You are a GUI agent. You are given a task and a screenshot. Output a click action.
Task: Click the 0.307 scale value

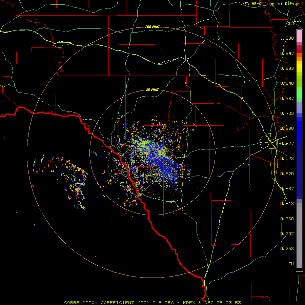tap(287, 234)
